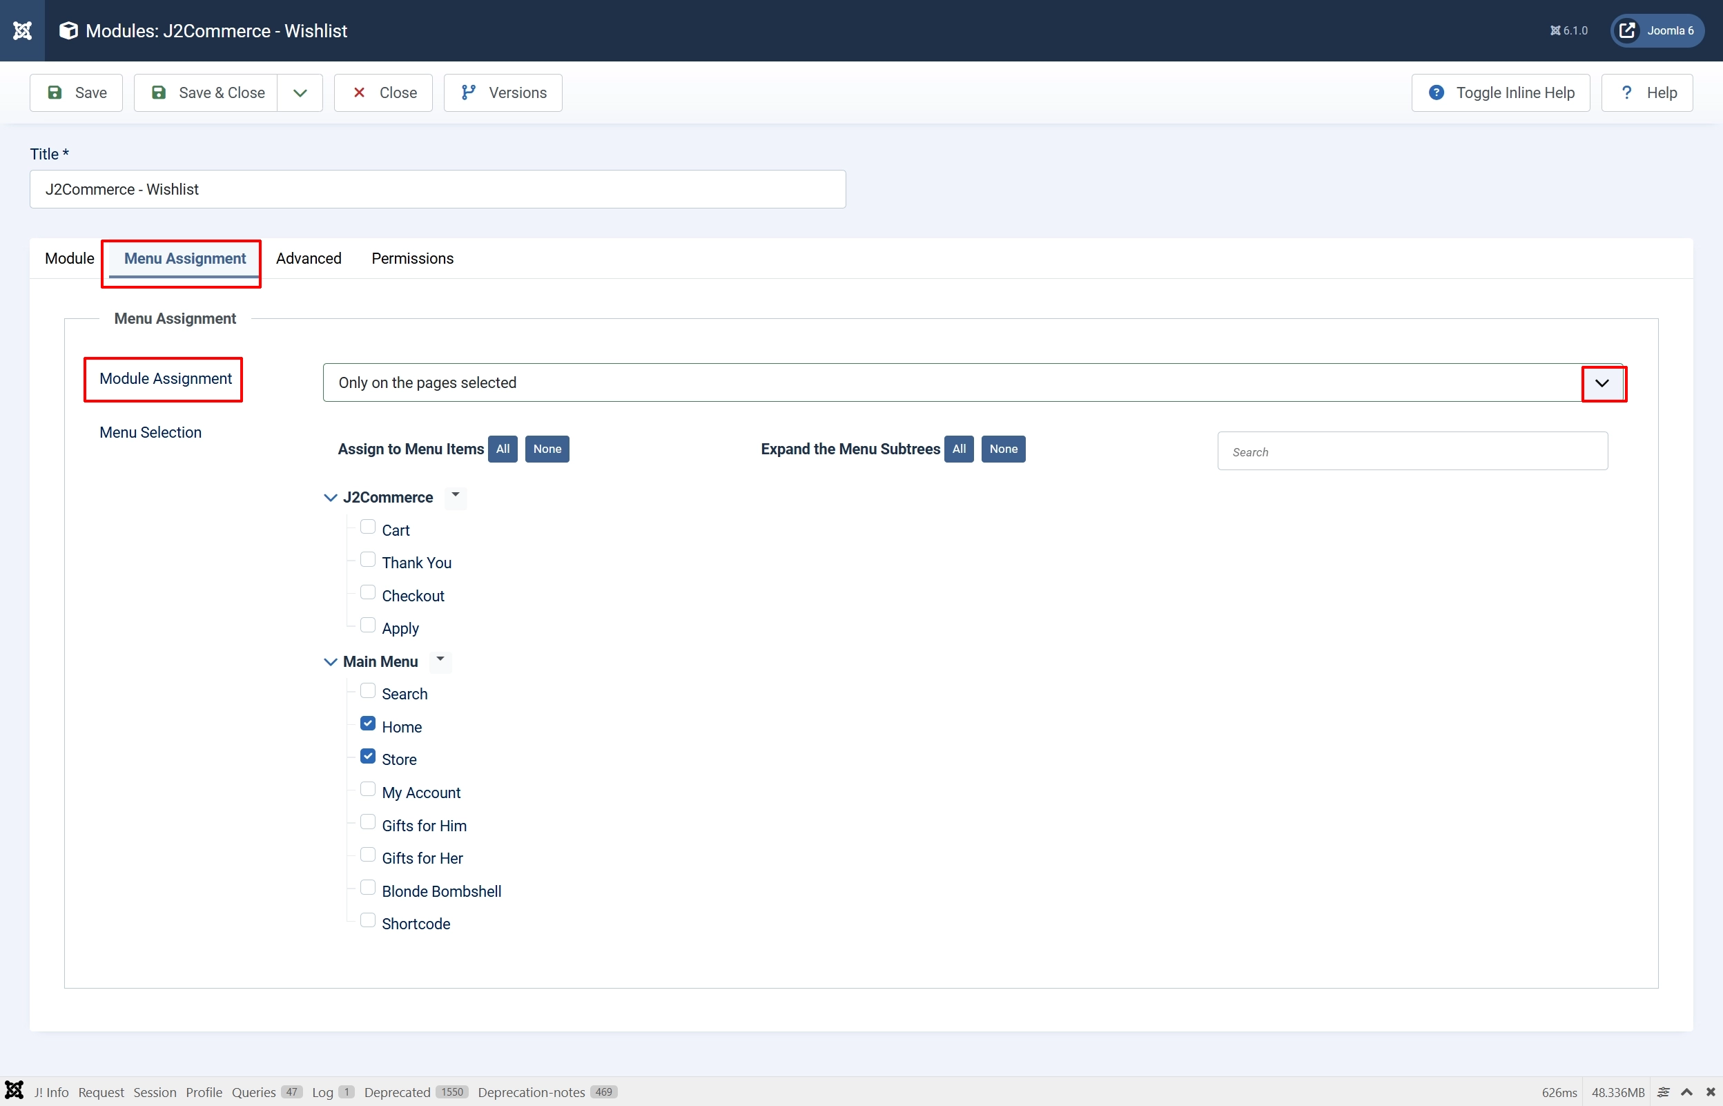Click Save & Close
This screenshot has height=1106, width=1723.
click(206, 93)
